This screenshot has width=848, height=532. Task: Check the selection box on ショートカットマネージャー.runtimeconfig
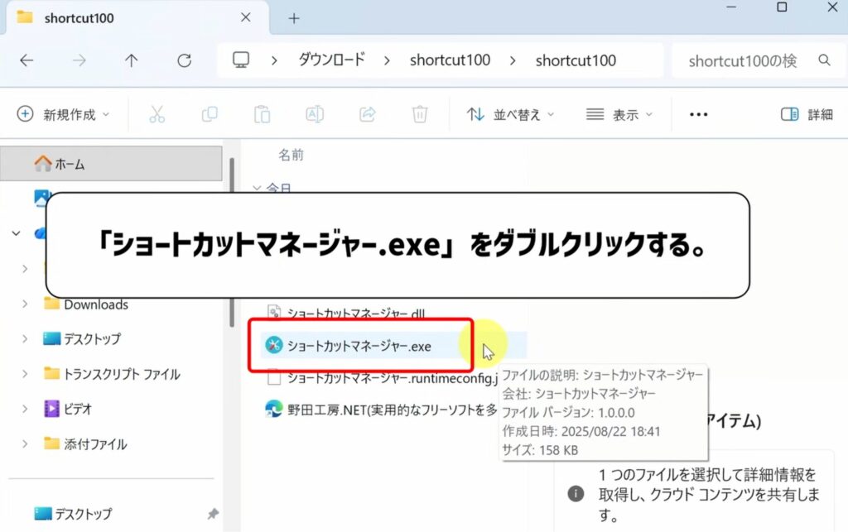pyautogui.click(x=273, y=379)
